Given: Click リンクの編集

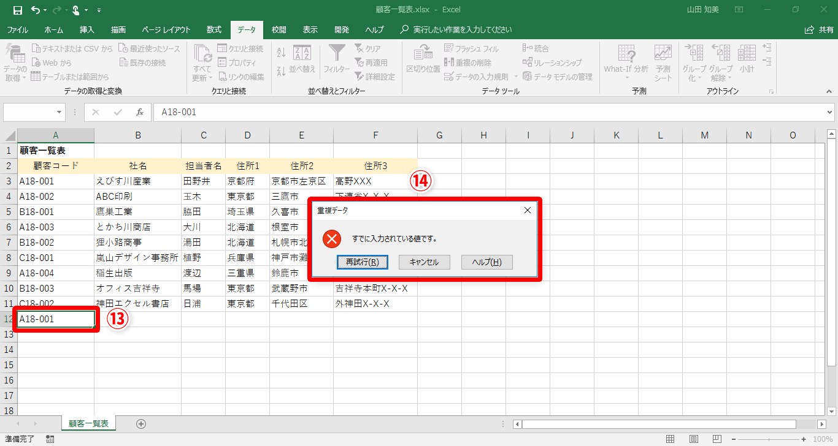Looking at the screenshot, I should [240, 77].
